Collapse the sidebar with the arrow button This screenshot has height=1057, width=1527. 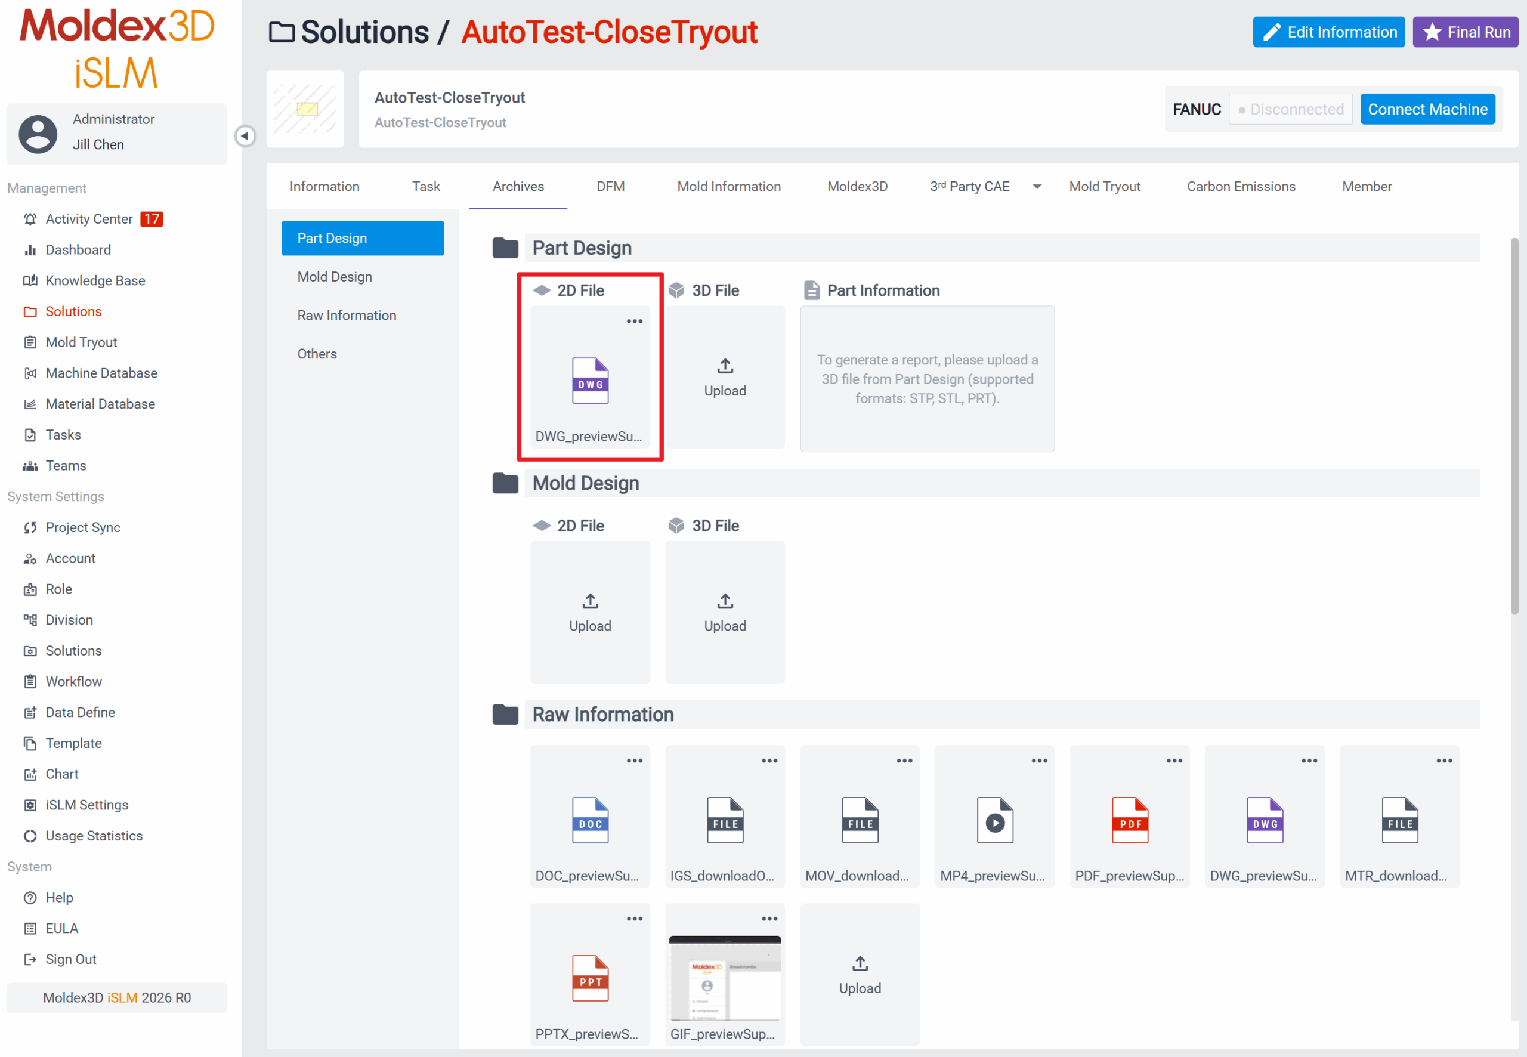click(x=245, y=136)
